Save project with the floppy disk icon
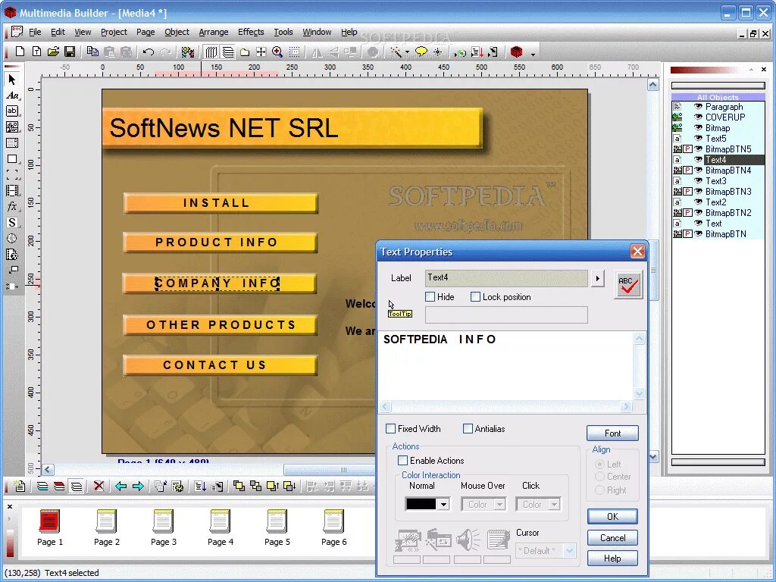776x582 pixels. 70,52
